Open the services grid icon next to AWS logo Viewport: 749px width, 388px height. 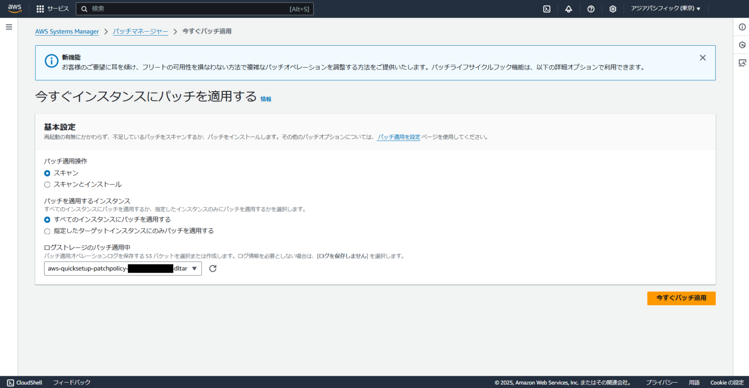[39, 8]
